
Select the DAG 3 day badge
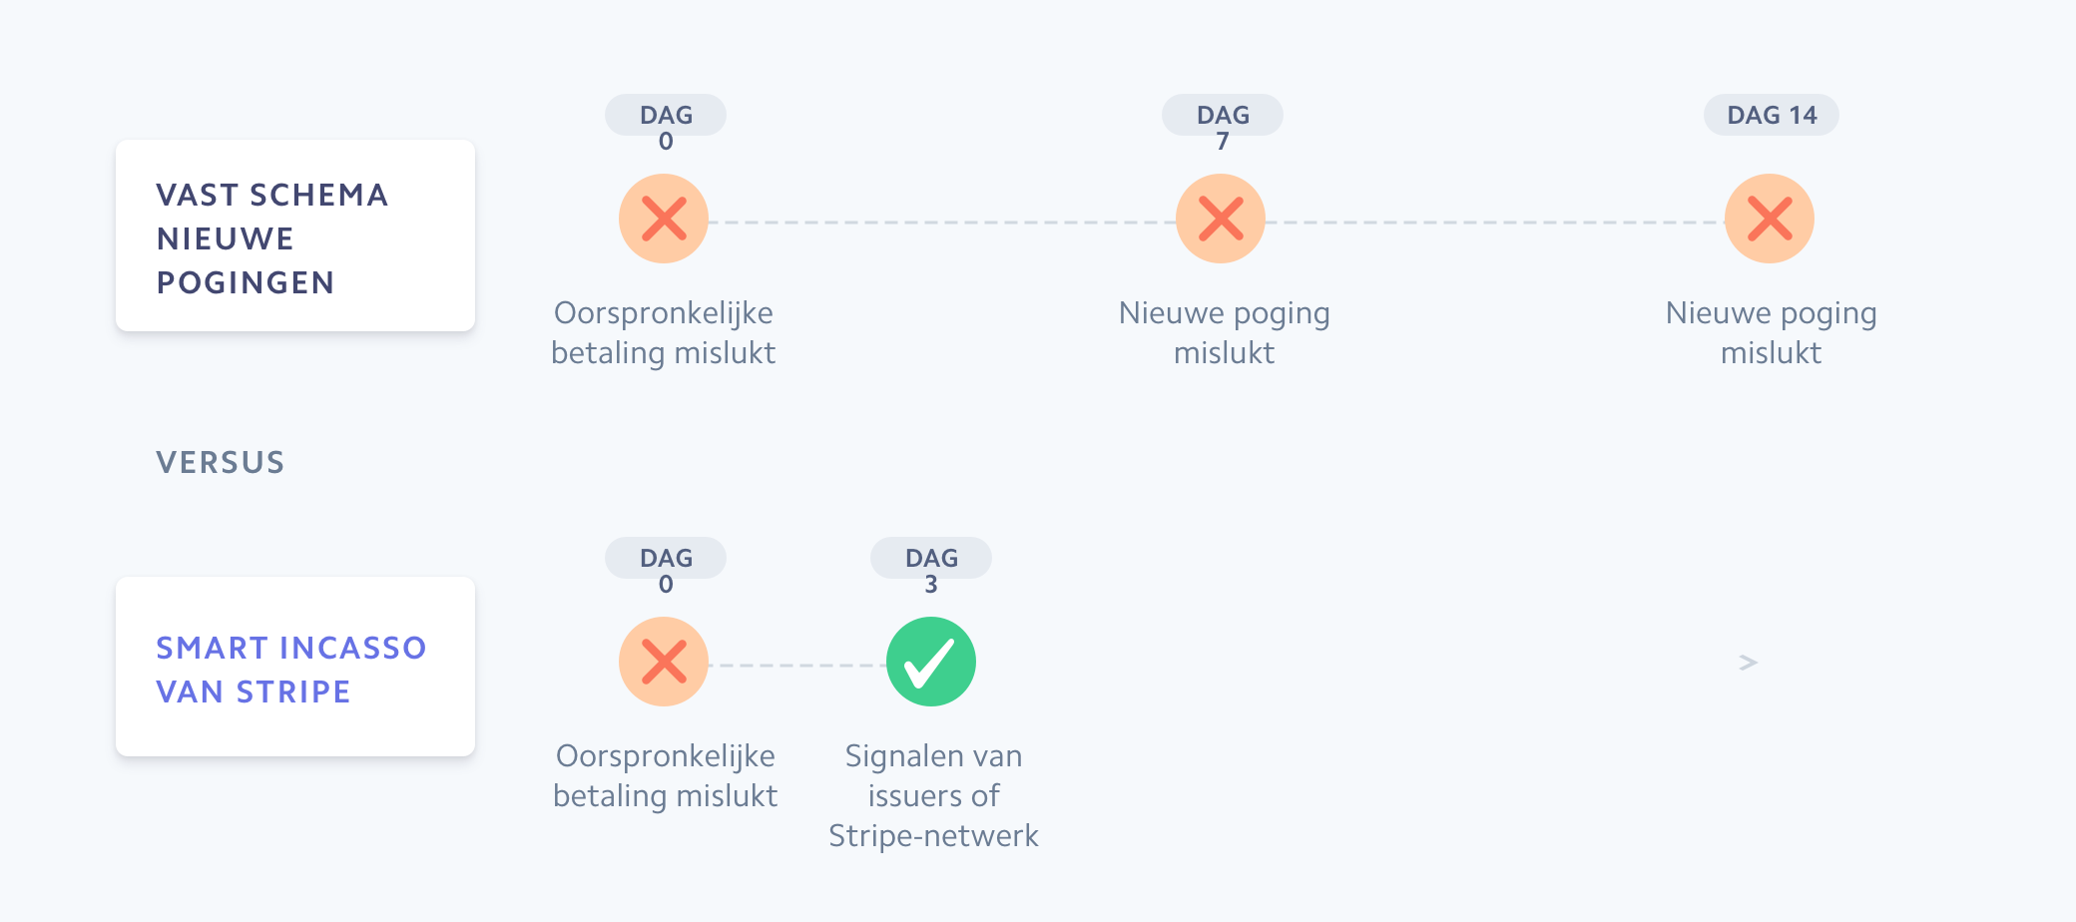[x=931, y=559]
